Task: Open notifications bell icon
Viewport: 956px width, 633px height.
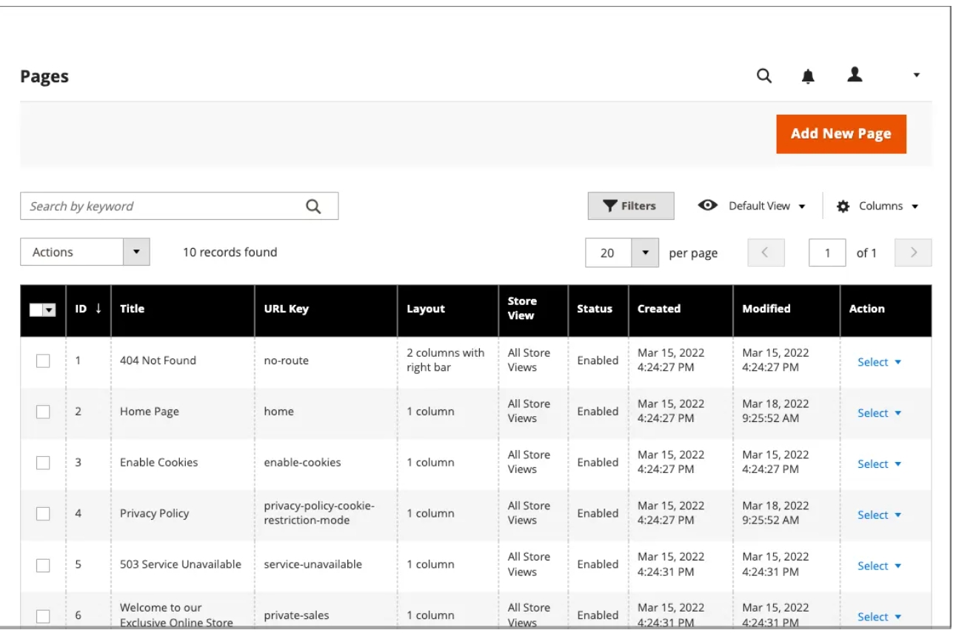Action: pyautogui.click(x=809, y=76)
